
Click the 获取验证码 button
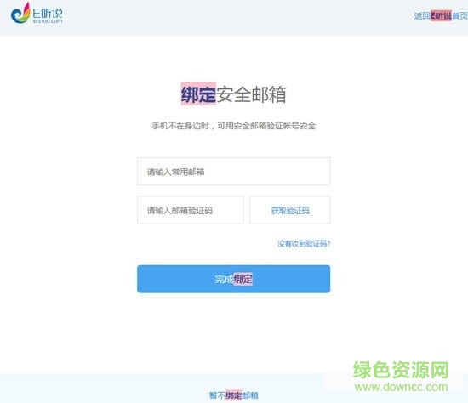[290, 210]
